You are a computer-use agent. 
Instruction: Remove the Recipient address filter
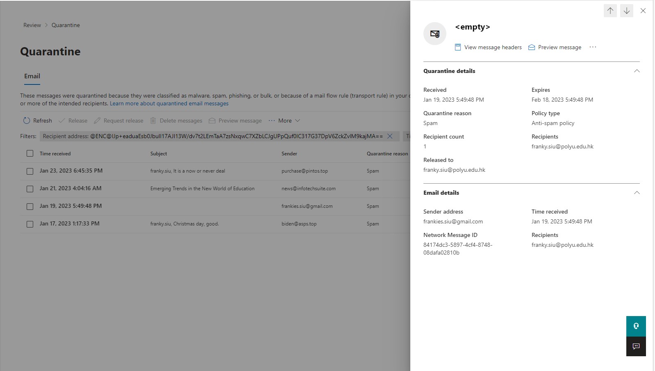(390, 136)
